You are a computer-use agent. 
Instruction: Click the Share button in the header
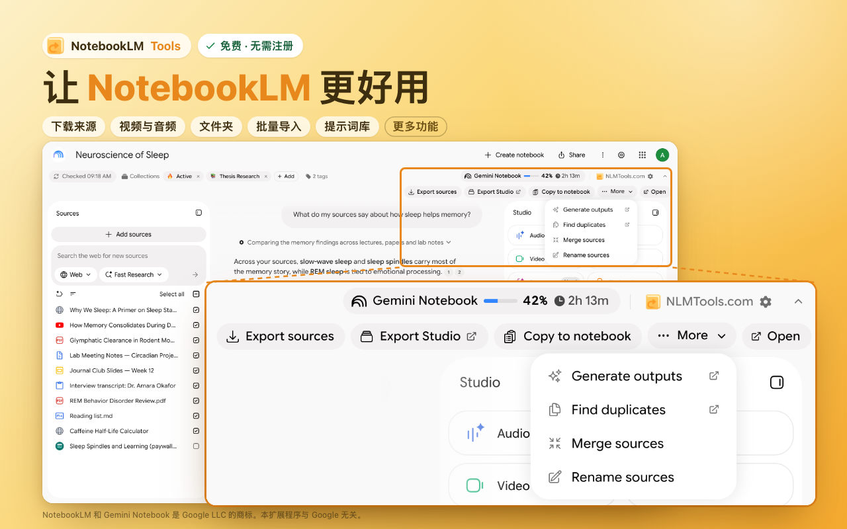[571, 155]
